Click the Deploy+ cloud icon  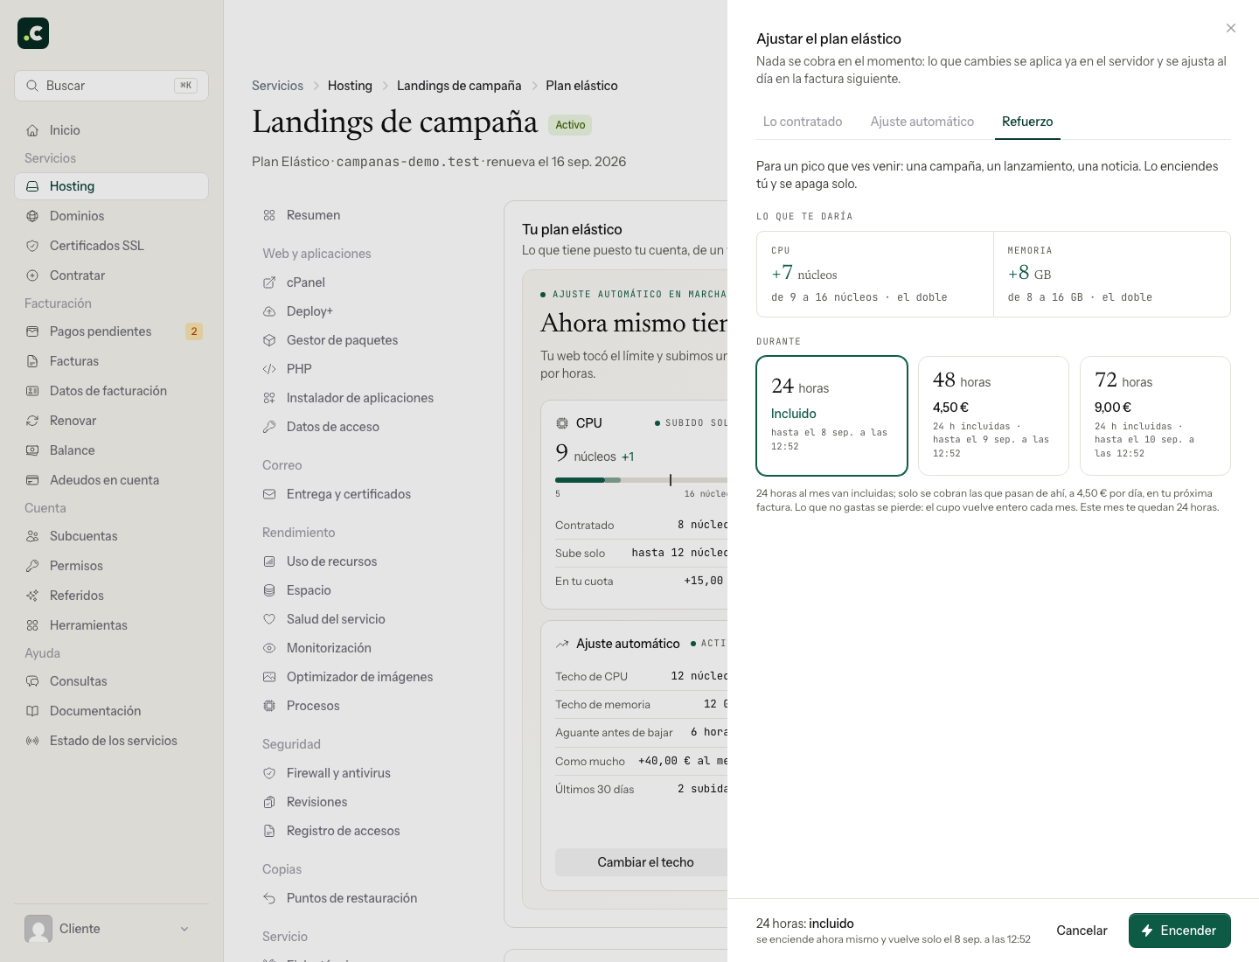[x=269, y=311]
